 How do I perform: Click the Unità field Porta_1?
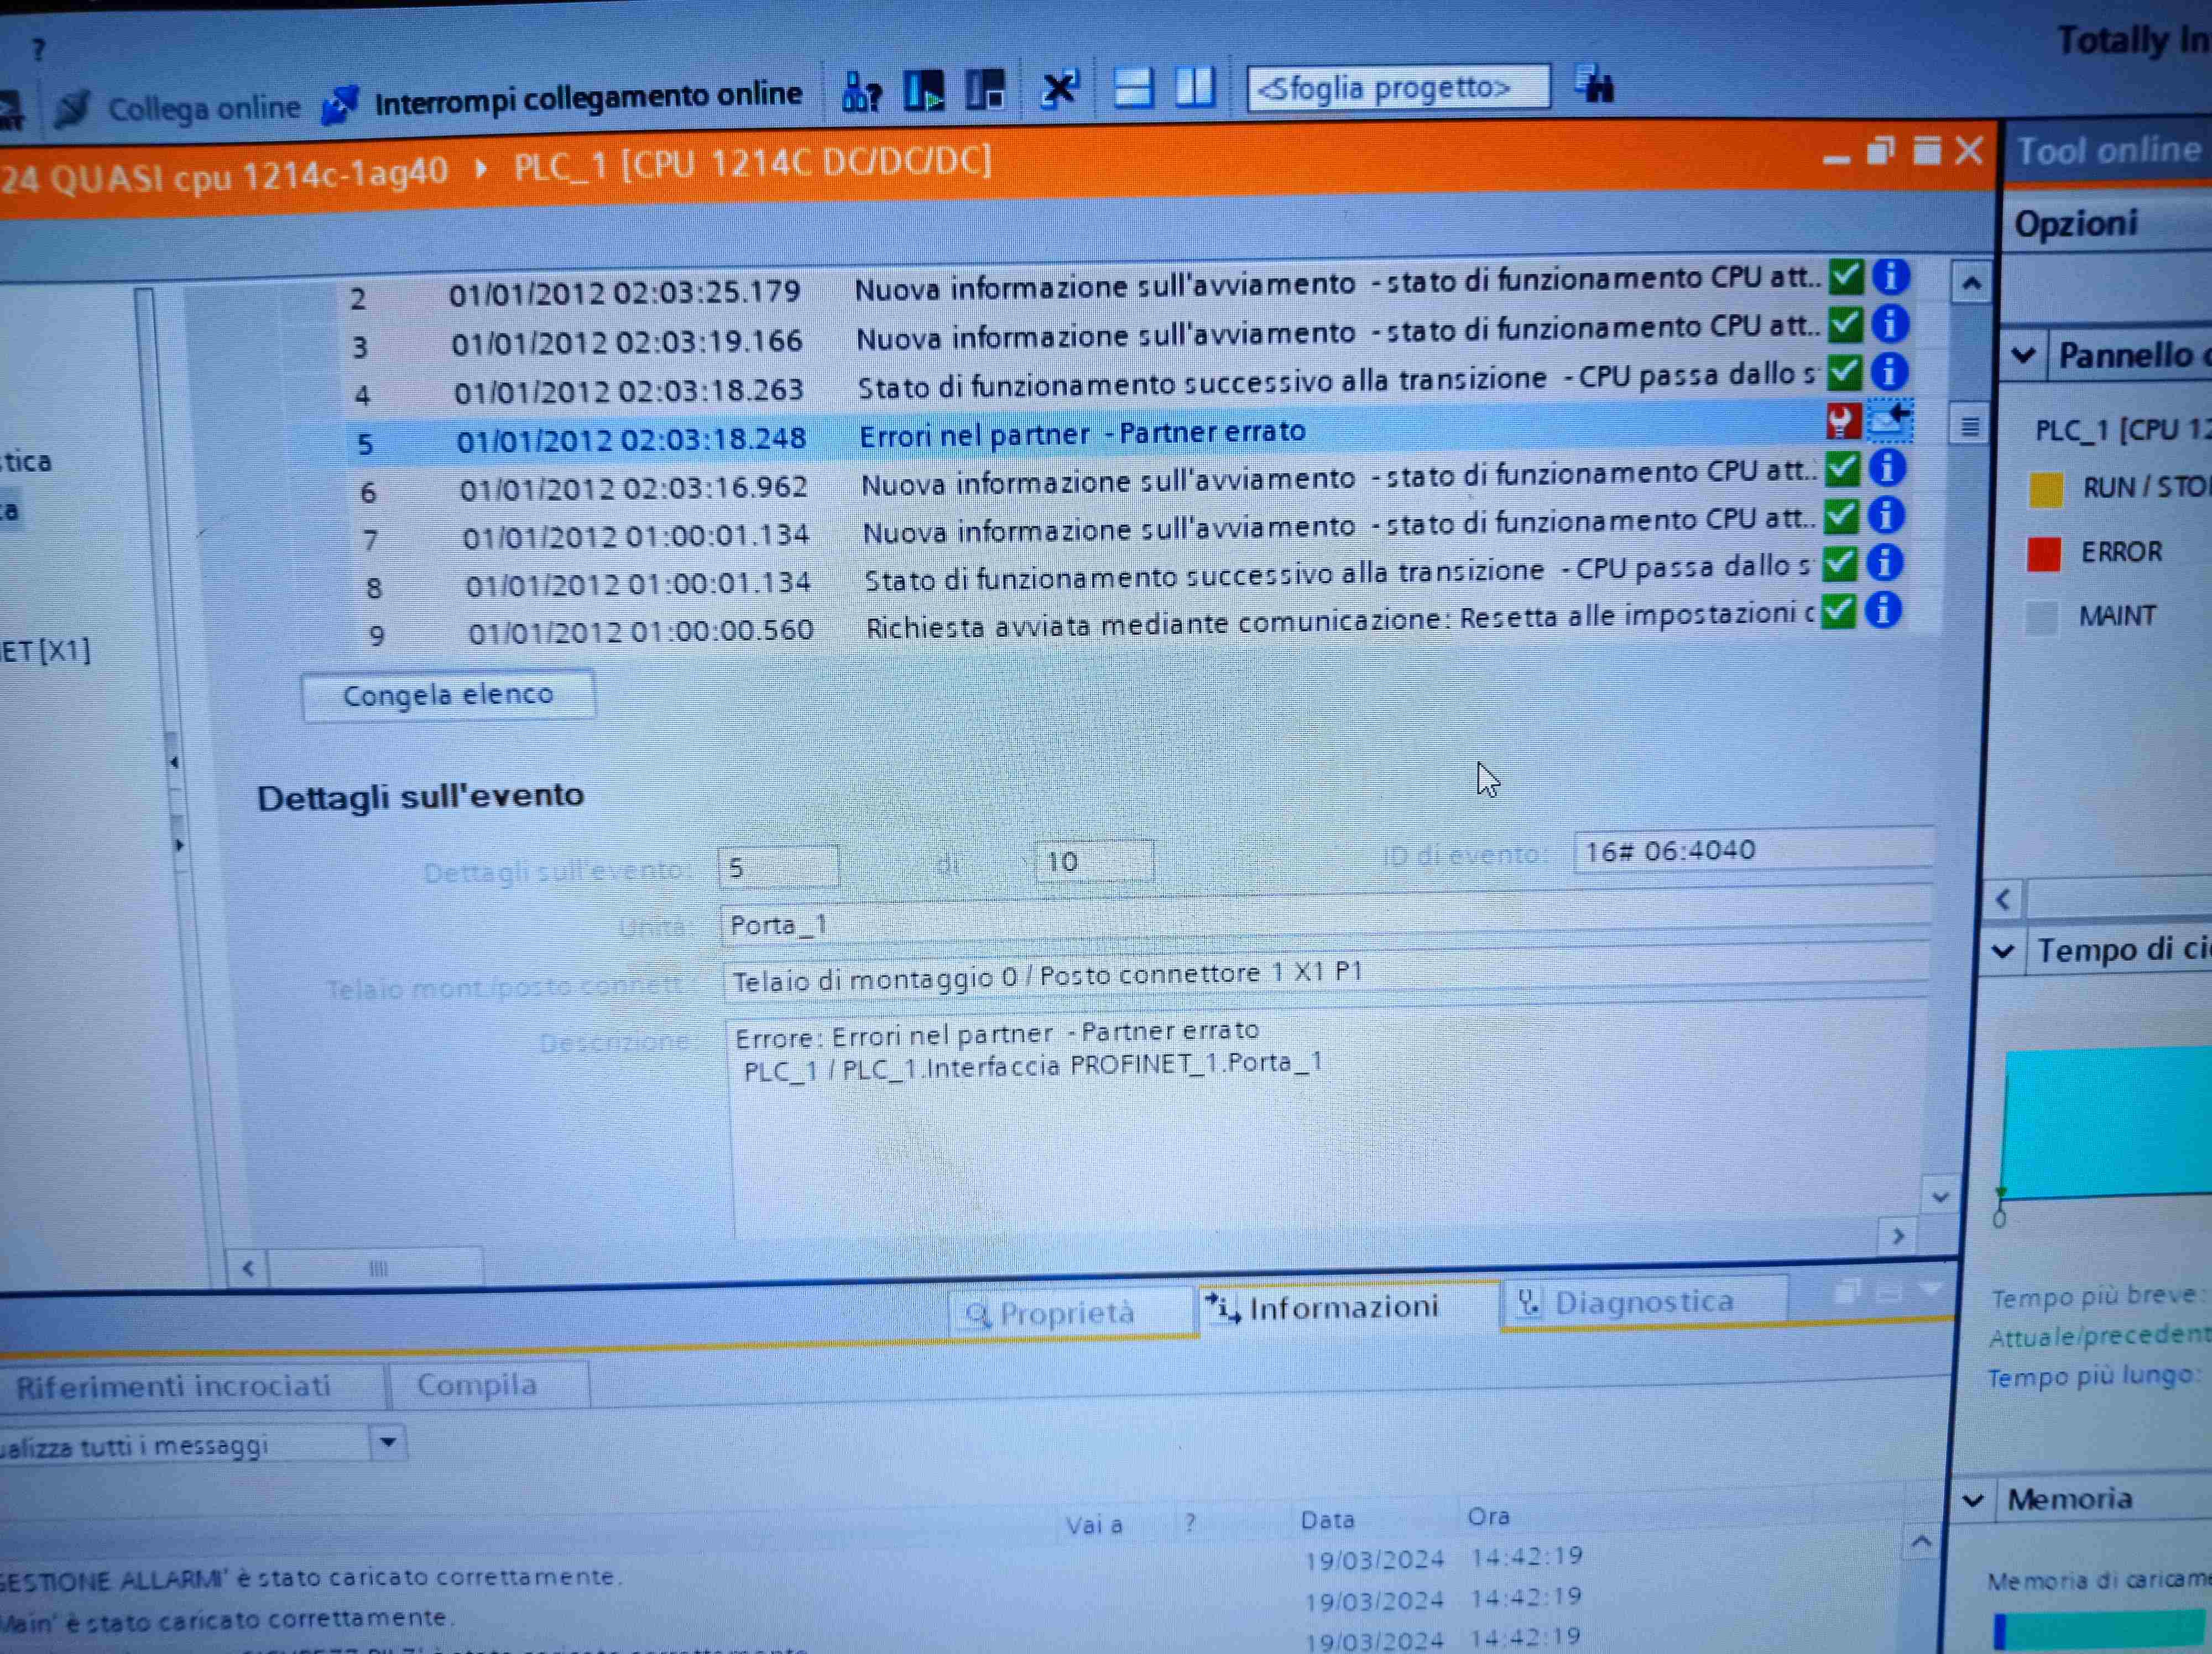pos(1325,918)
